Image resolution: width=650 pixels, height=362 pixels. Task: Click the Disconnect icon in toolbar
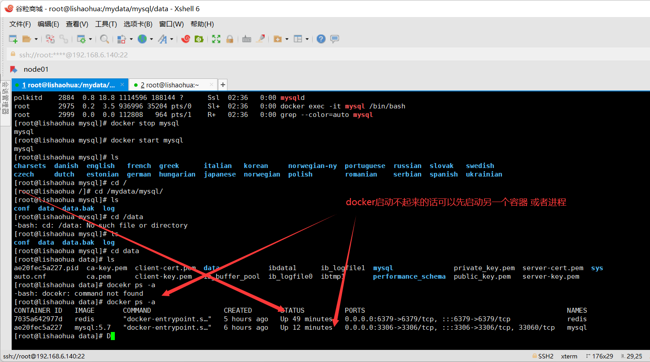click(x=50, y=39)
